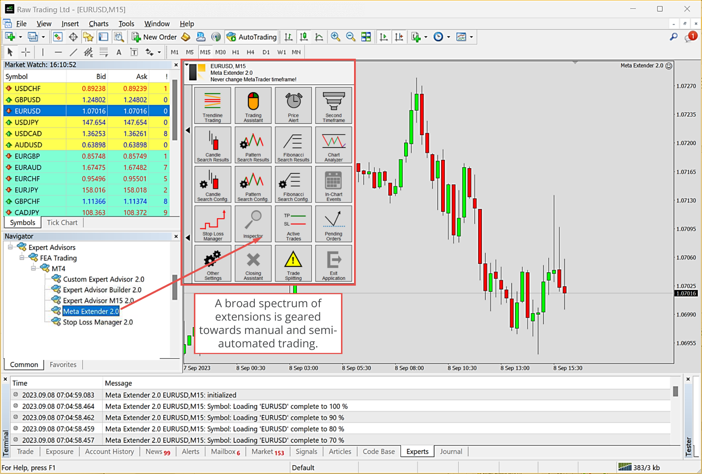Viewport: 702px width, 474px height.
Task: Switch to Favorites tab in Navigator
Action: click(x=63, y=364)
